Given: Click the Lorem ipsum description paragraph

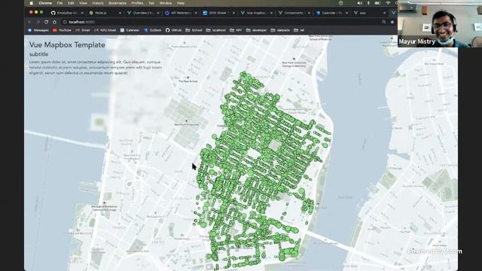Looking at the screenshot, I should (96, 68).
